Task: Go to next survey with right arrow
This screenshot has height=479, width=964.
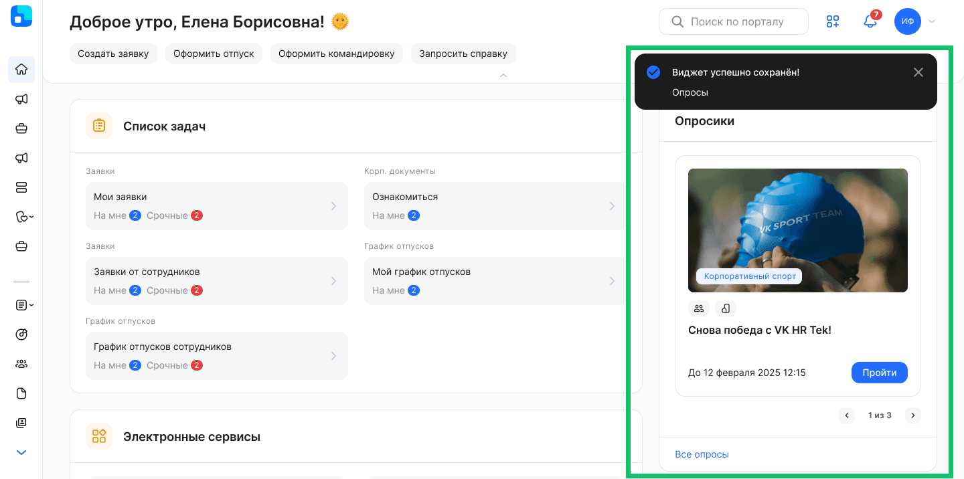Action: pyautogui.click(x=912, y=415)
